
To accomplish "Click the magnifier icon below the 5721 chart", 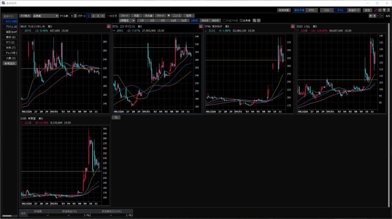I will [x=116, y=118].
